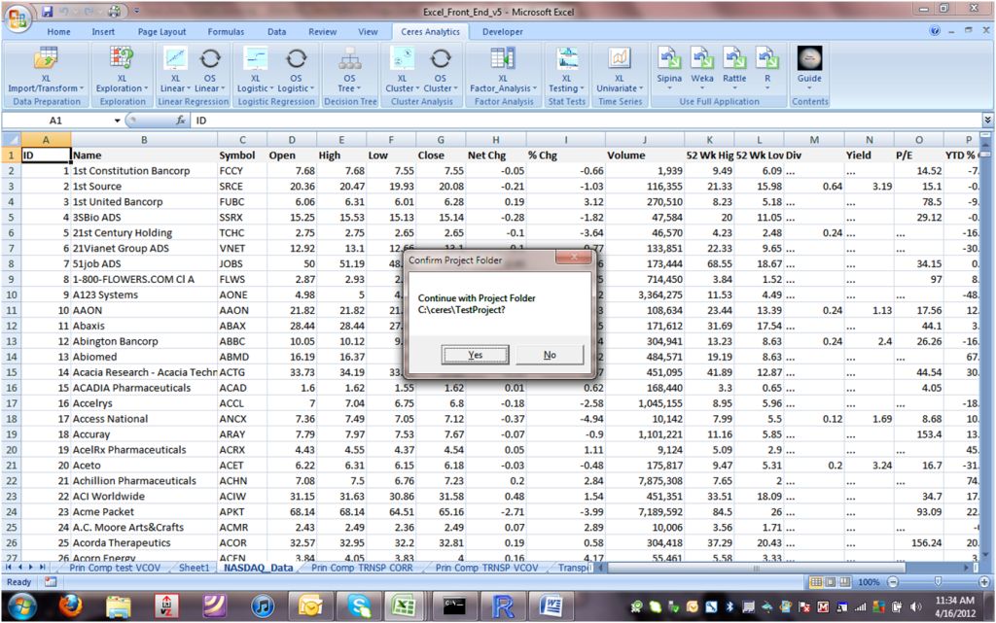This screenshot has height=623, width=996.
Task: Open the XL Factor_Analysis tool
Action: pos(503,69)
